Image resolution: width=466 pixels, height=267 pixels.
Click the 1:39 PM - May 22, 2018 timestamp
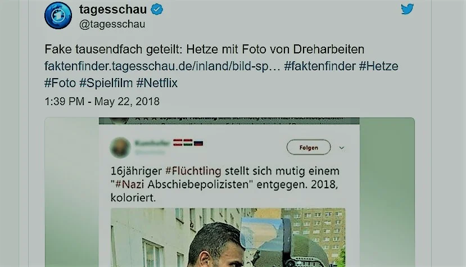tap(102, 101)
